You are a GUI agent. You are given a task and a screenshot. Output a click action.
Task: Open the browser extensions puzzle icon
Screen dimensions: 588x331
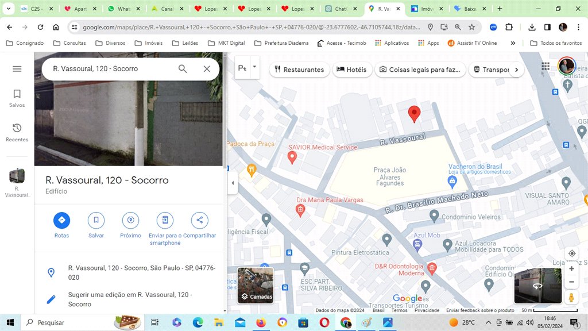pos(509,27)
